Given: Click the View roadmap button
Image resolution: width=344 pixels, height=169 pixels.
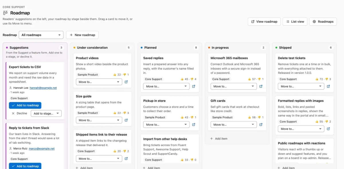Looking at the screenshot, I should 264,22.
